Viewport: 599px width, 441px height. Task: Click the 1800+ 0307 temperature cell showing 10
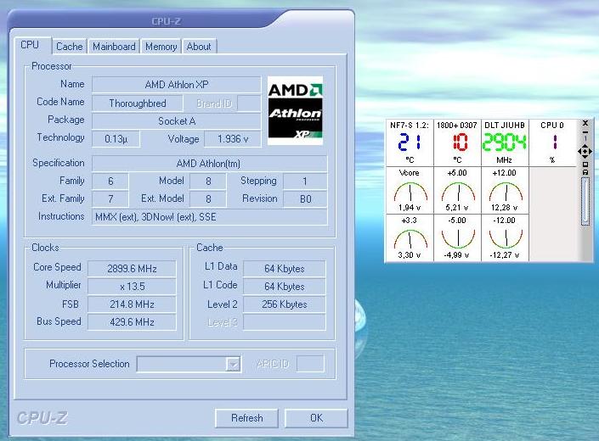tap(457, 142)
